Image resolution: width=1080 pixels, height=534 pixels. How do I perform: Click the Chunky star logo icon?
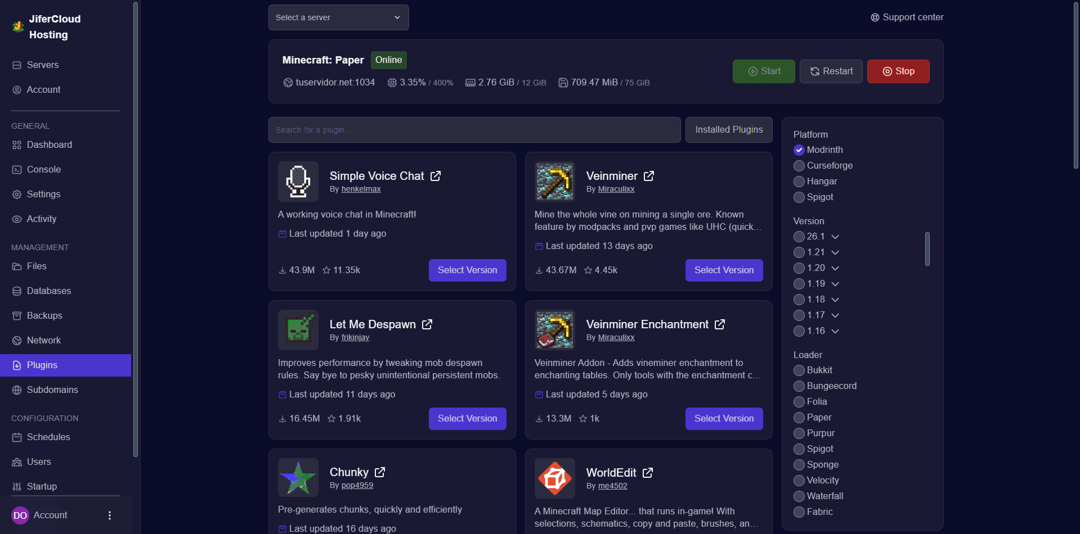(298, 478)
